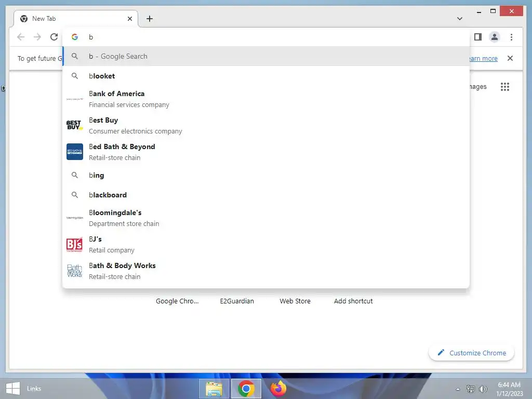532x399 pixels.
Task: Click the network tray icon
Action: [x=470, y=389]
